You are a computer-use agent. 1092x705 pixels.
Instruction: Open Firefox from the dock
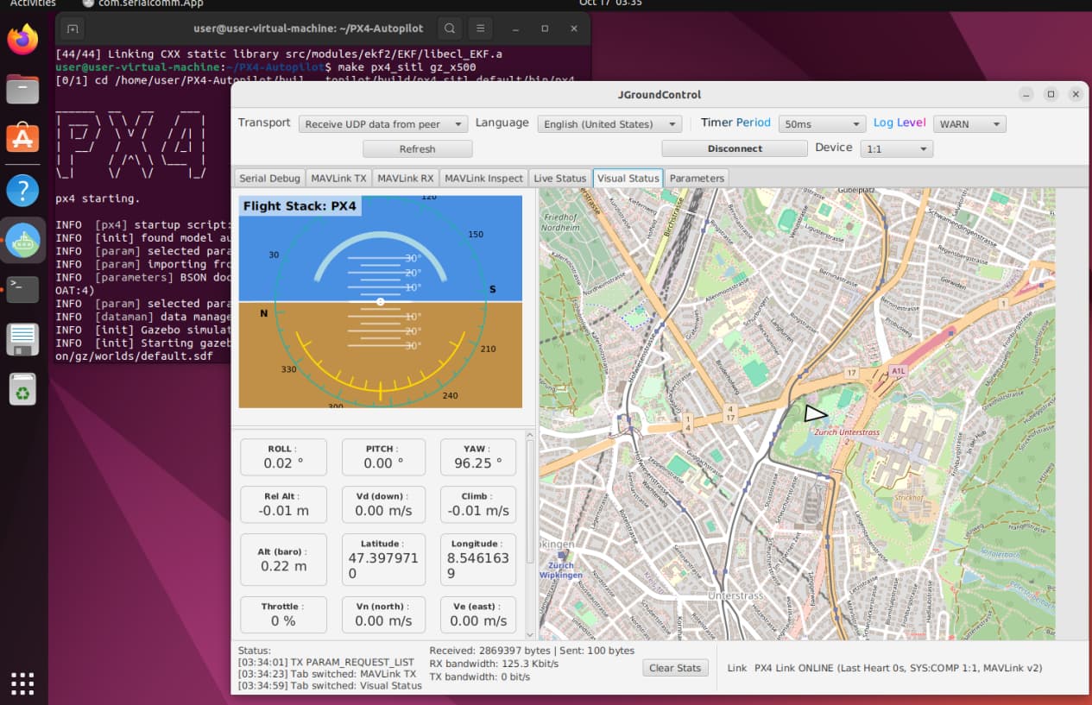click(x=23, y=39)
